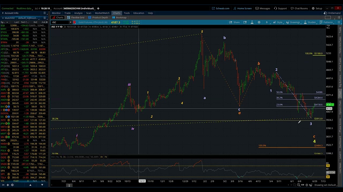Screen dimensions: 343x192
Task: Click the chart drawing mode icon top right
Action: click(328, 27)
